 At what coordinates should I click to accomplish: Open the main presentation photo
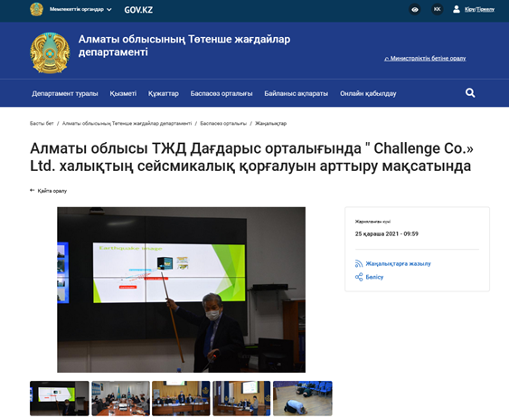tap(181, 290)
